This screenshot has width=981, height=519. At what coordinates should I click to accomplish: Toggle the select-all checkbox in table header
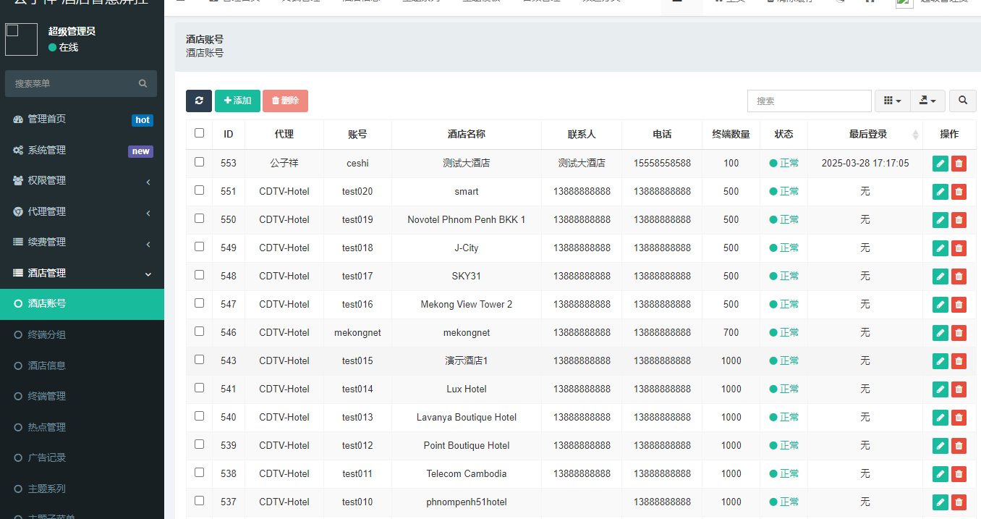pyautogui.click(x=200, y=133)
